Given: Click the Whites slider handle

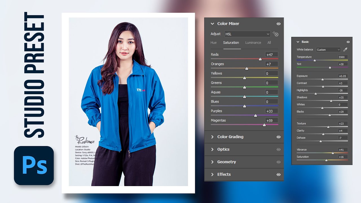Looking at the screenshot, I should tap(322, 108).
